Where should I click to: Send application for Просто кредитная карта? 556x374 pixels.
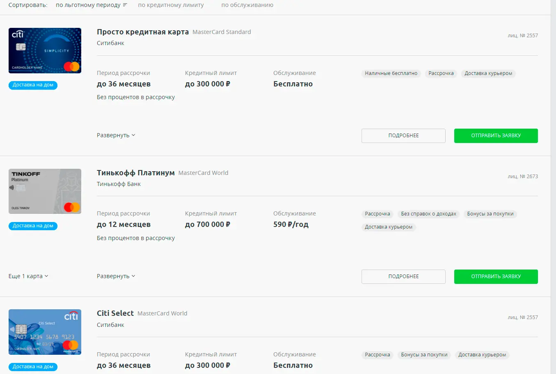(496, 136)
